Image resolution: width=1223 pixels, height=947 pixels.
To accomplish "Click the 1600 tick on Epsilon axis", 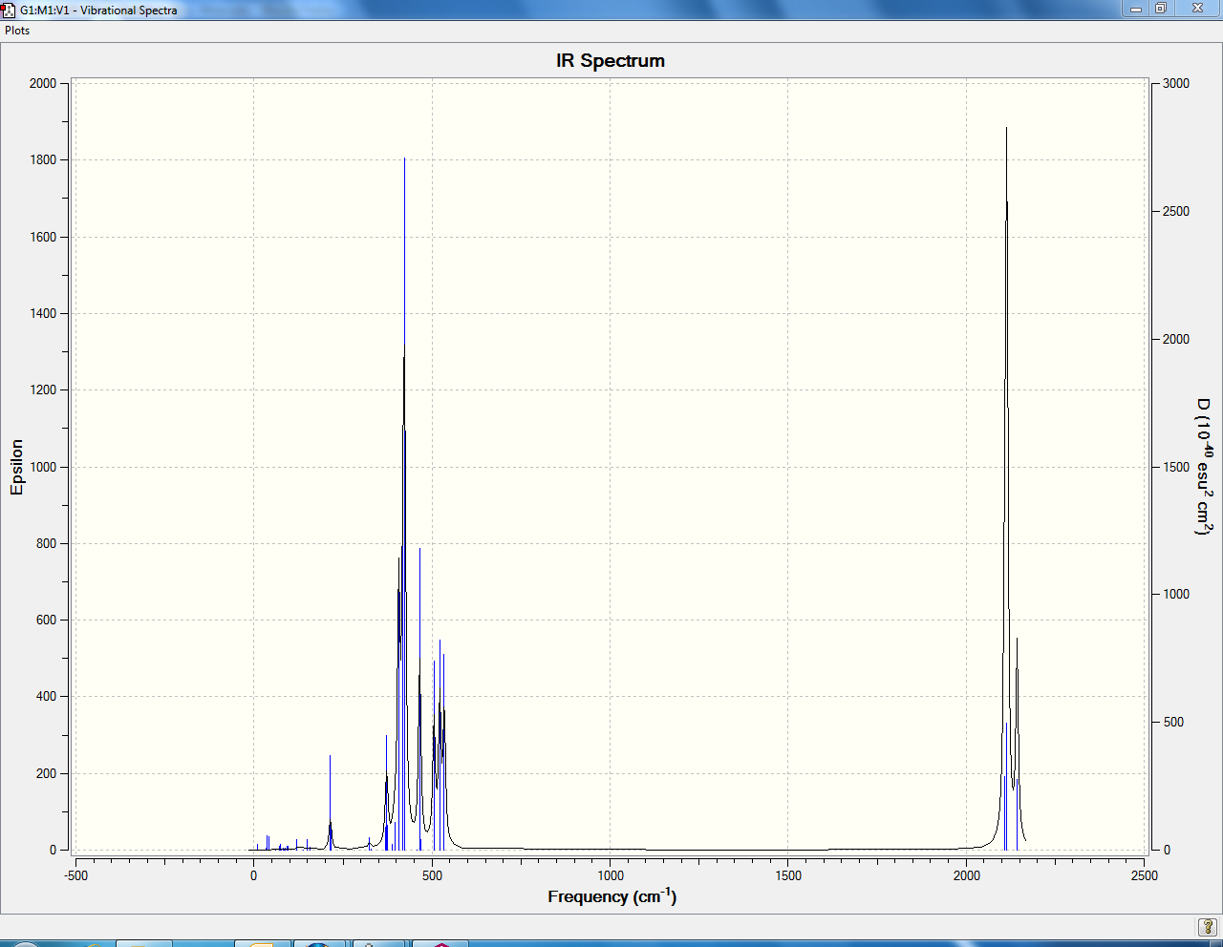I will (43, 237).
